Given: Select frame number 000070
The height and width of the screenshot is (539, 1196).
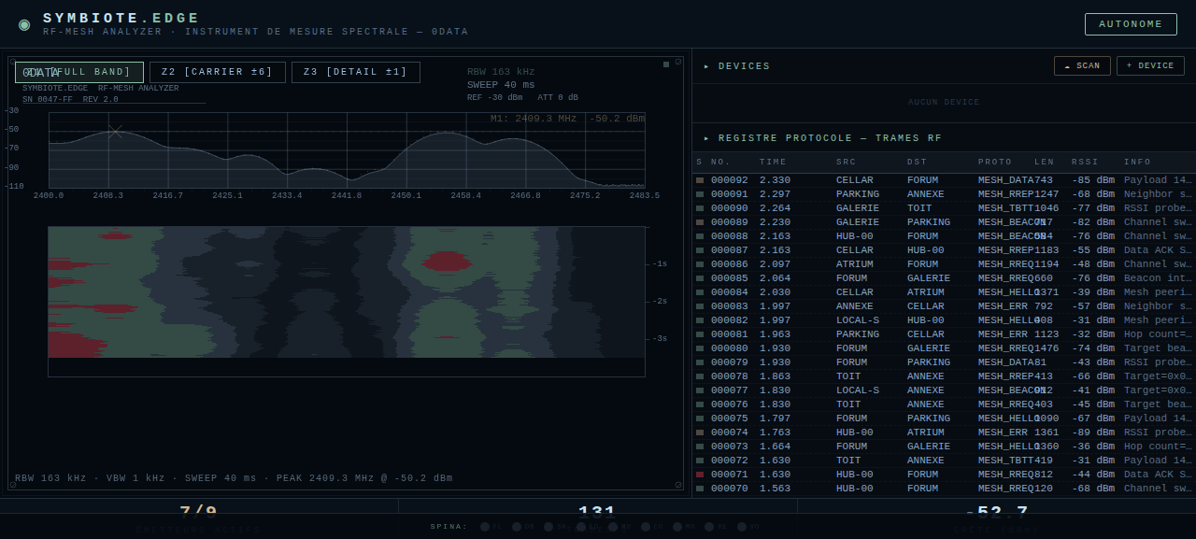Looking at the screenshot, I should [729, 489].
